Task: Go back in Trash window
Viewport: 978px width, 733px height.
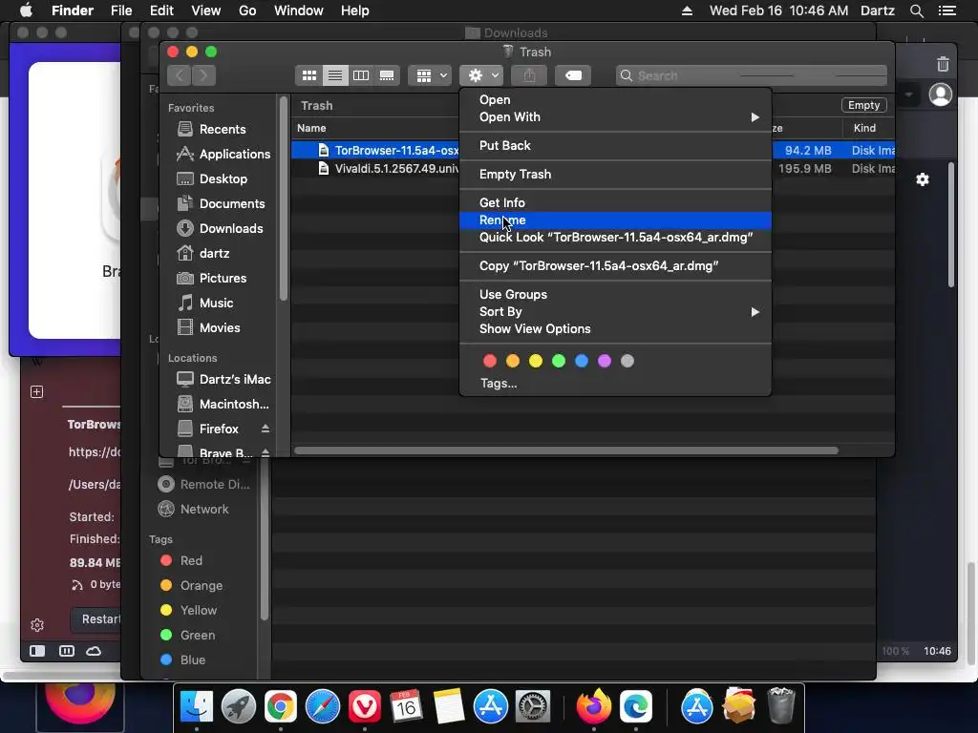Action: coord(180,75)
